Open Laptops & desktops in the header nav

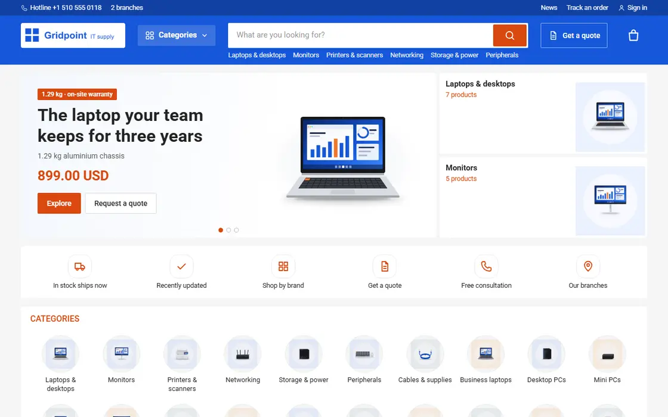tap(257, 55)
